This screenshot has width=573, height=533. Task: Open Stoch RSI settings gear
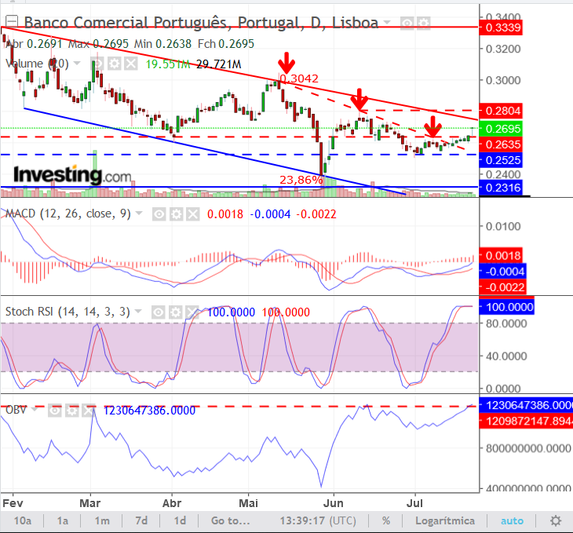point(175,312)
